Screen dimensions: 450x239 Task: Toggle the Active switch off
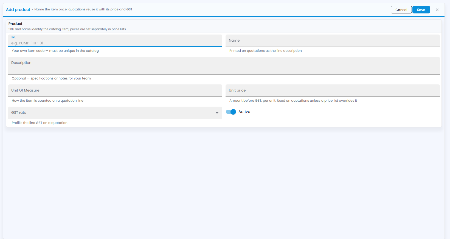231,112
